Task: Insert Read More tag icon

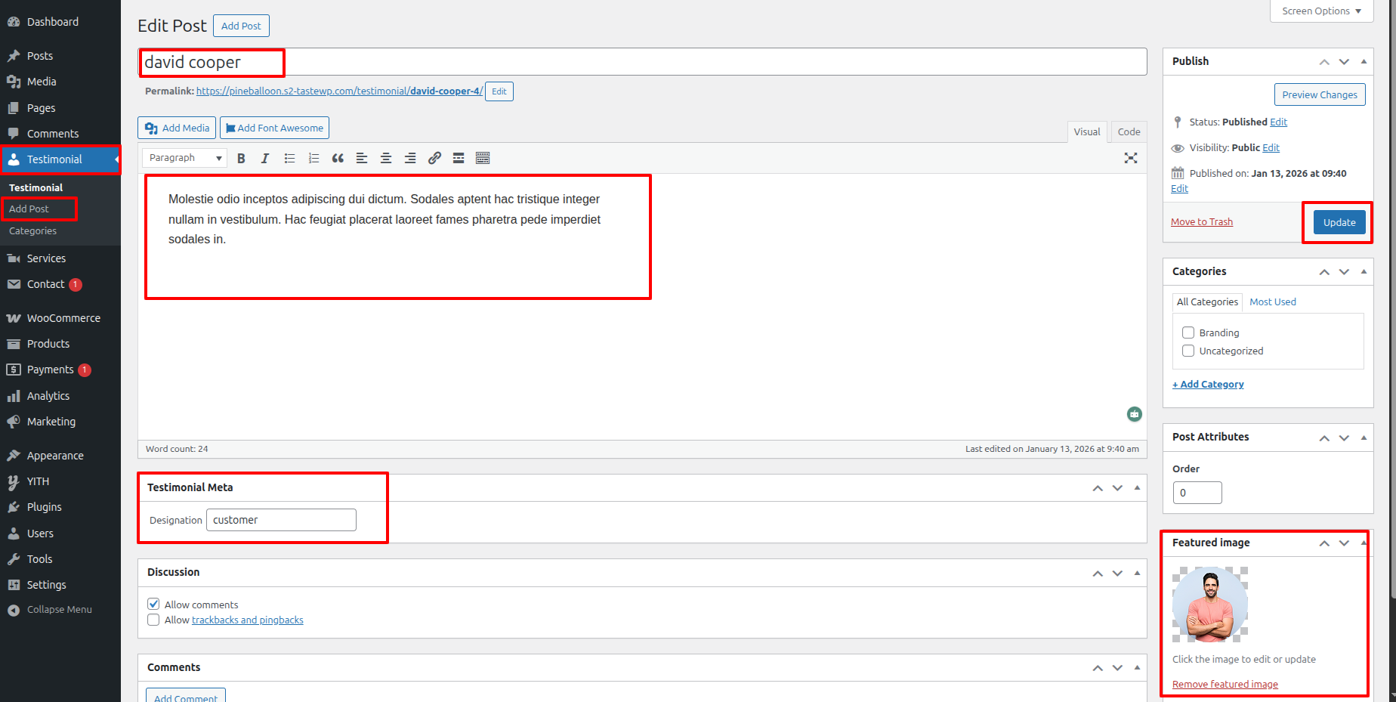Action: click(x=459, y=158)
